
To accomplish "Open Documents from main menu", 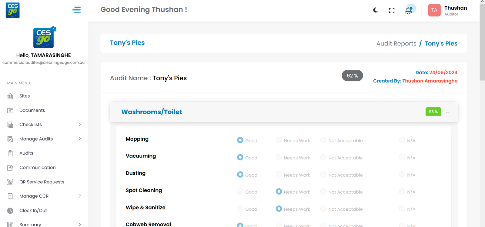I will click(x=32, y=110).
